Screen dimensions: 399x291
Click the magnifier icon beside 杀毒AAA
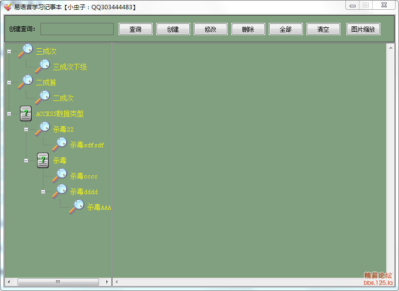pyautogui.click(x=77, y=207)
